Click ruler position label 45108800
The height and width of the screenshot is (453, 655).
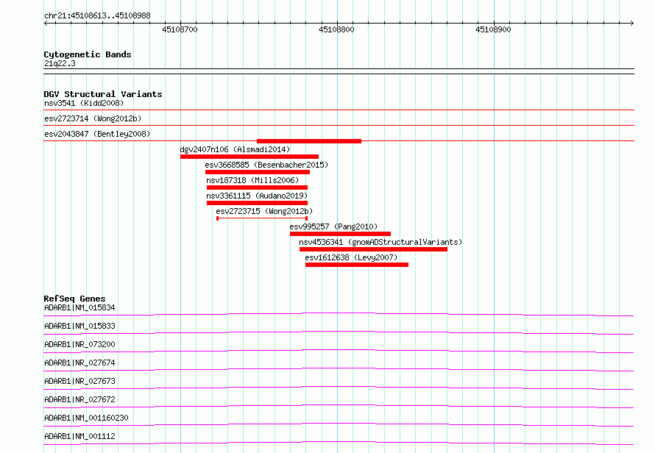click(x=336, y=29)
